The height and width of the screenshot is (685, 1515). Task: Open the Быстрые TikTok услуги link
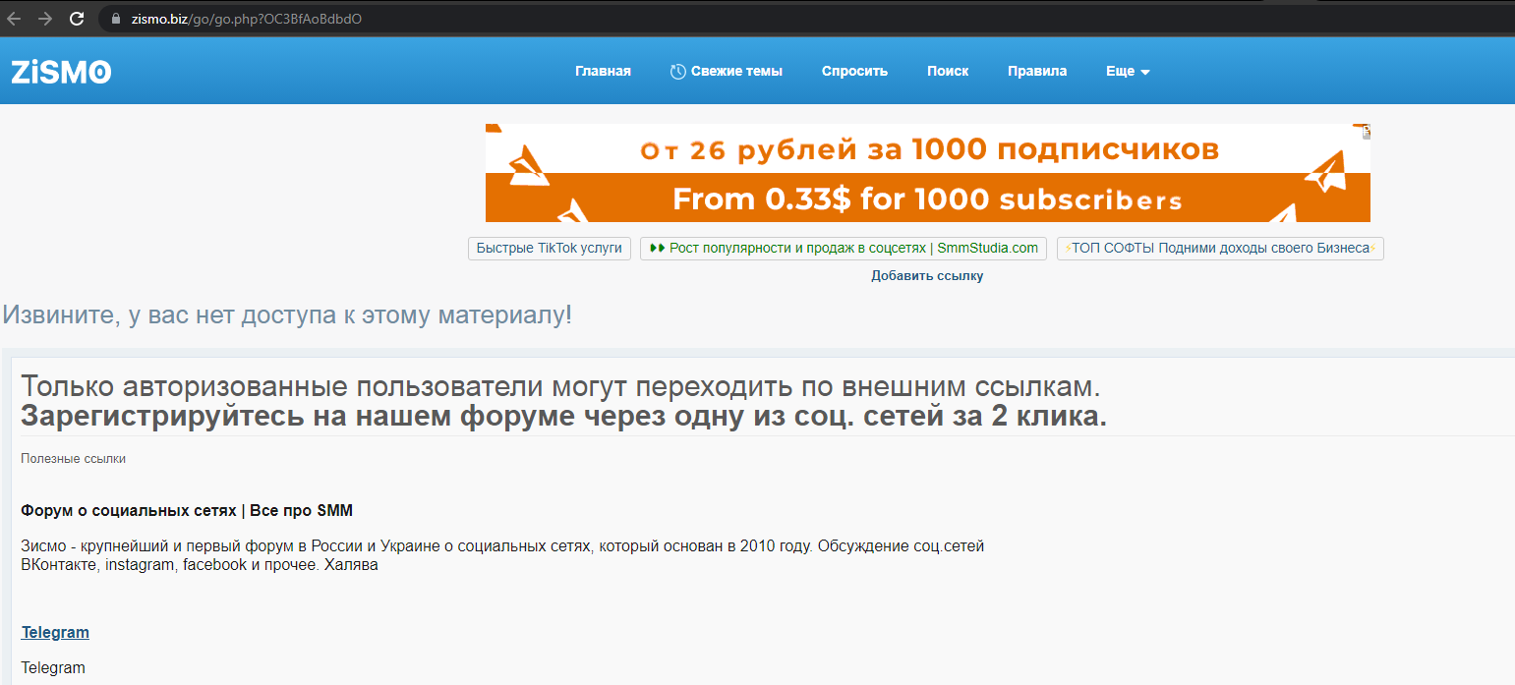coord(550,249)
